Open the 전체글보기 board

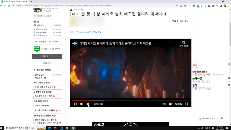click(x=40, y=75)
